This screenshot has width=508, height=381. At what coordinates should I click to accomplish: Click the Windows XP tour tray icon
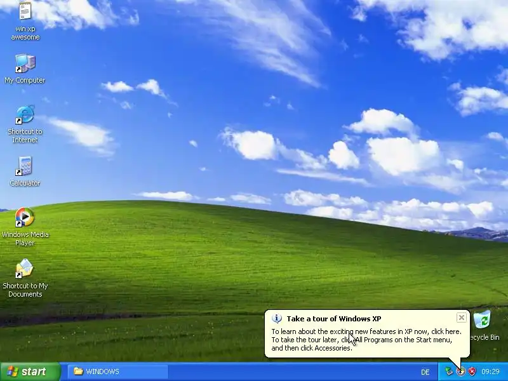point(460,371)
